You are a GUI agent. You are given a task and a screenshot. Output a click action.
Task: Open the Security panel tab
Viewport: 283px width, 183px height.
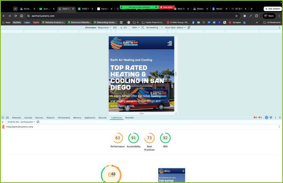102,118
